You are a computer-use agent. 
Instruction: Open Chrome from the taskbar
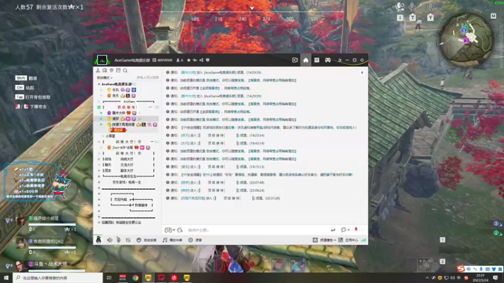pos(135,278)
